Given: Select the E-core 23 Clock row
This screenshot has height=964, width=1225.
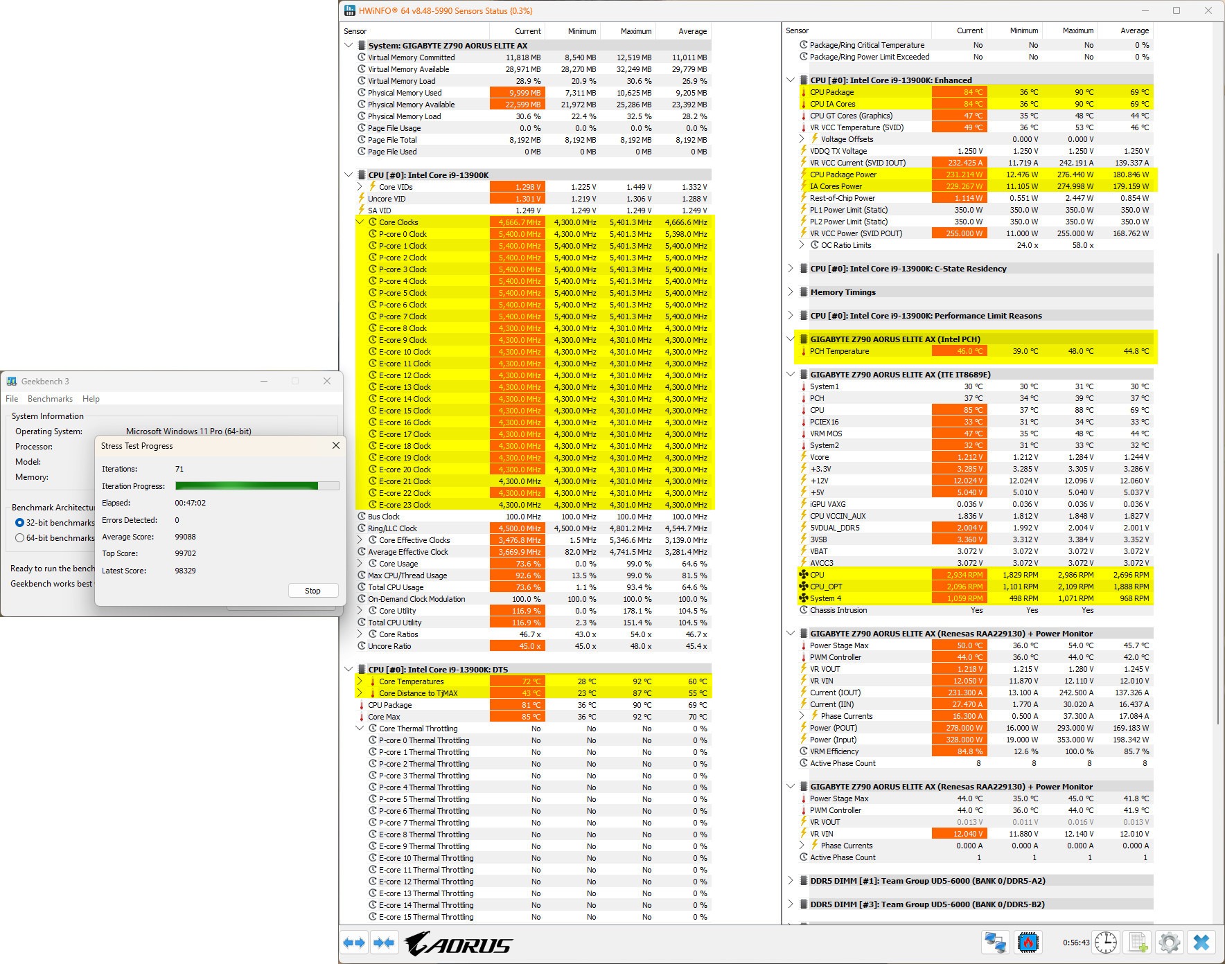Looking at the screenshot, I should [533, 505].
